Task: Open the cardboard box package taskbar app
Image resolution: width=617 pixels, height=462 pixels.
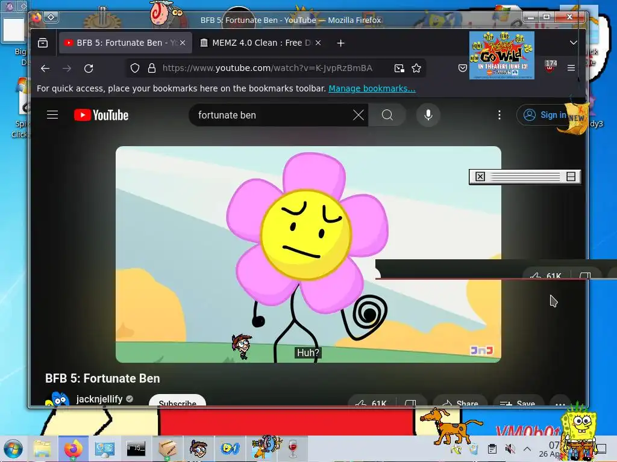Action: 168,449
